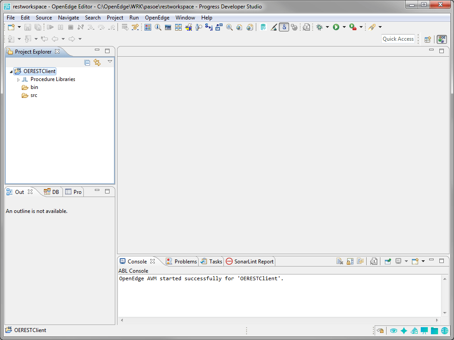This screenshot has height=340, width=454.
Task: Click the pen nib tool icon
Action: pyautogui.click(x=372, y=27)
